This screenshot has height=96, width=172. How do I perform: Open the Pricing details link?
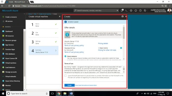[x=103, y=43]
